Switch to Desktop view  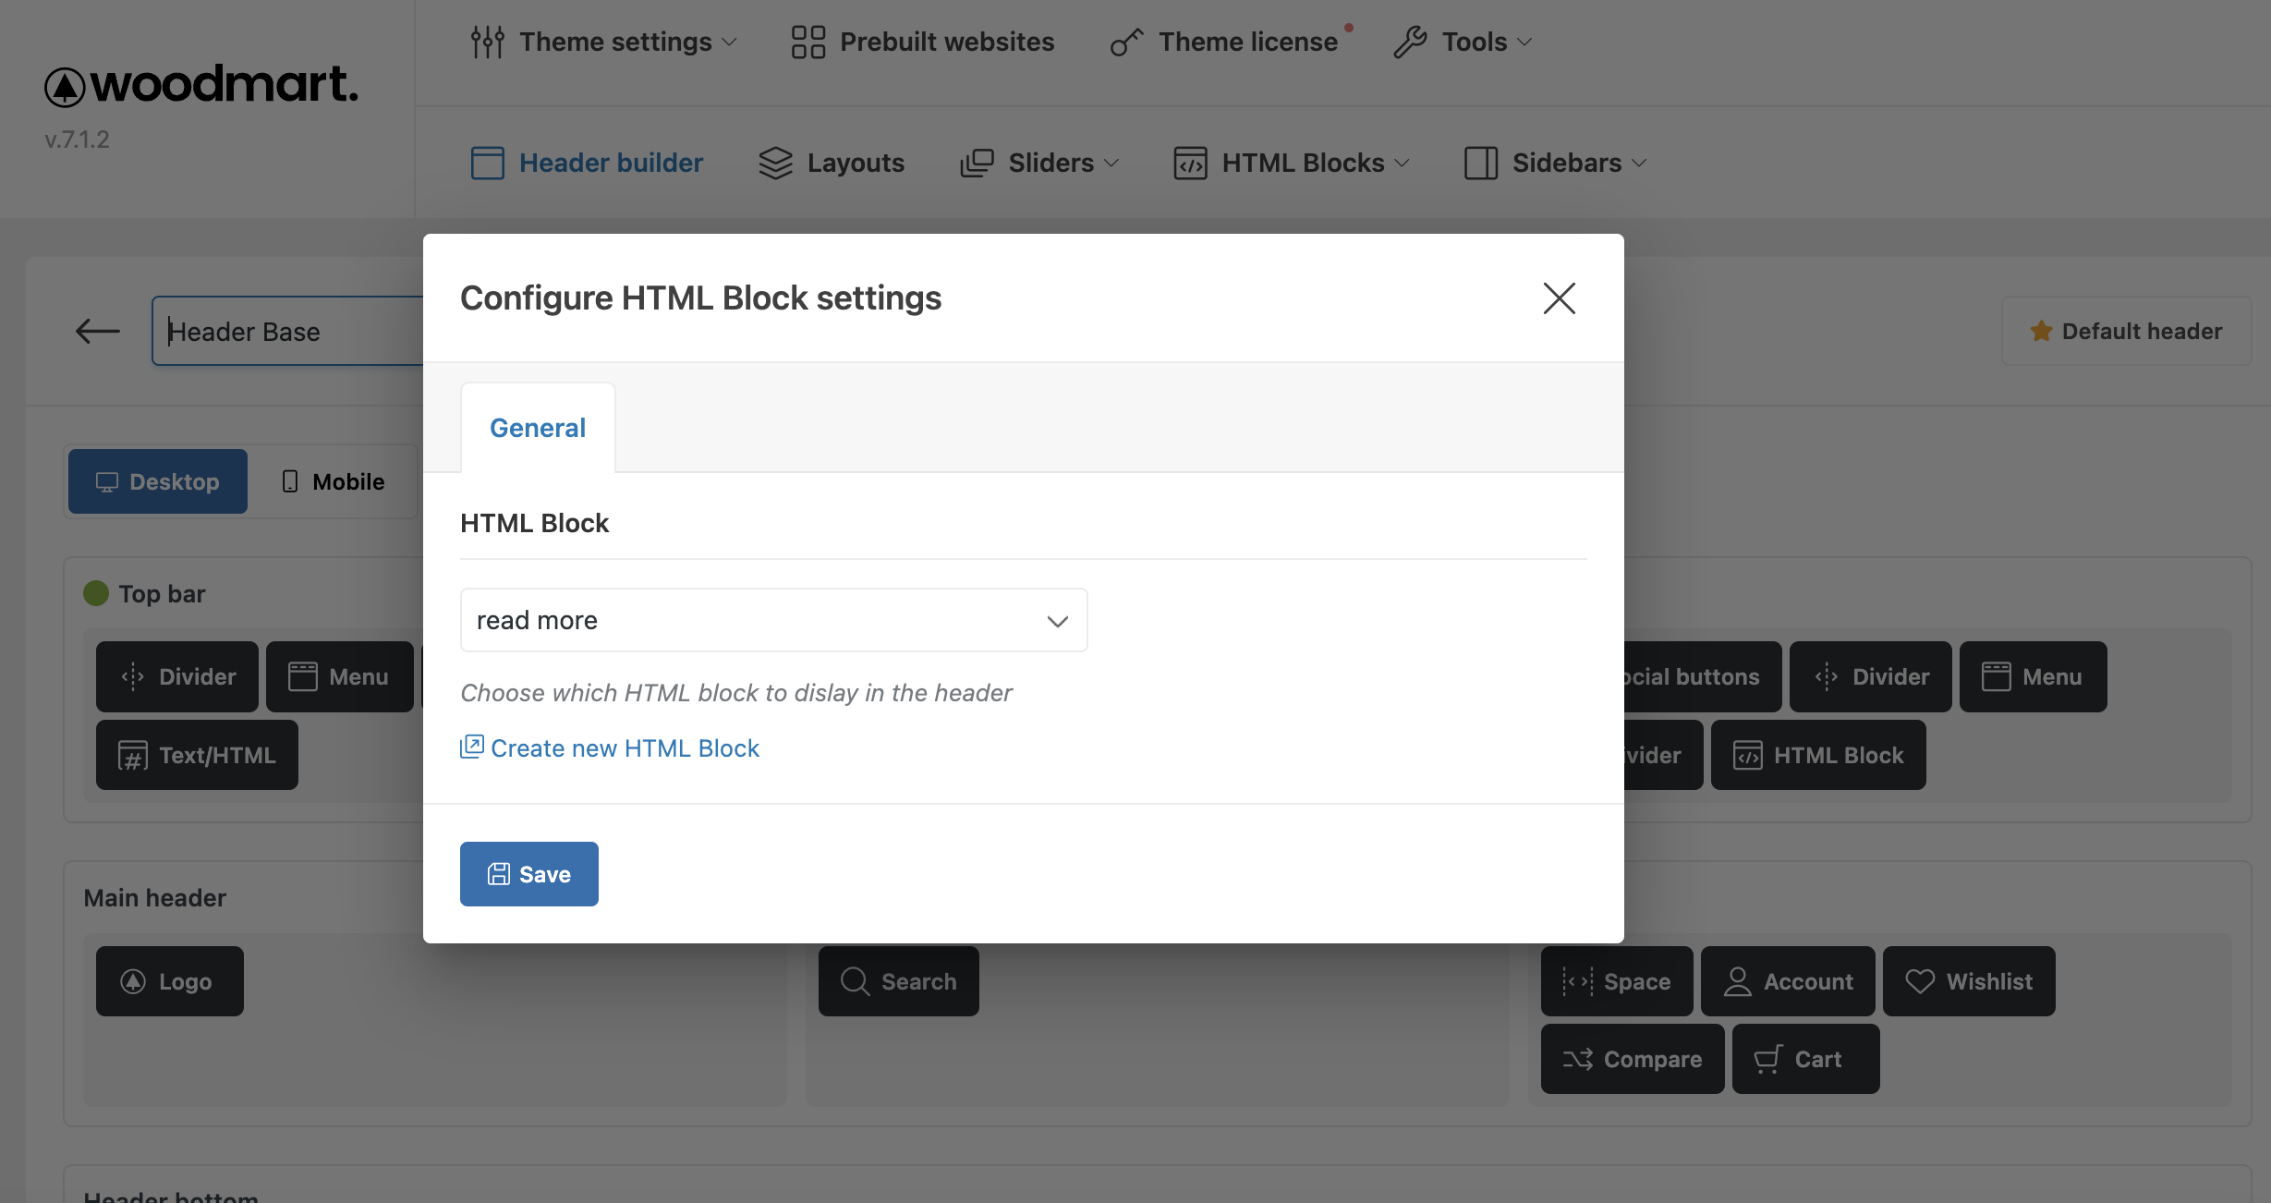coord(158,481)
